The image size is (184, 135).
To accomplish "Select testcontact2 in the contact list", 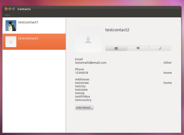I will (34, 42).
